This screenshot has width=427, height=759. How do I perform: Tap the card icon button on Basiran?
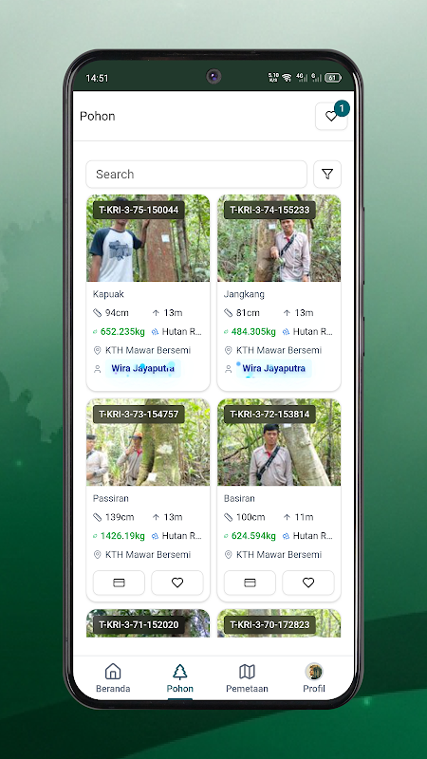point(250,583)
